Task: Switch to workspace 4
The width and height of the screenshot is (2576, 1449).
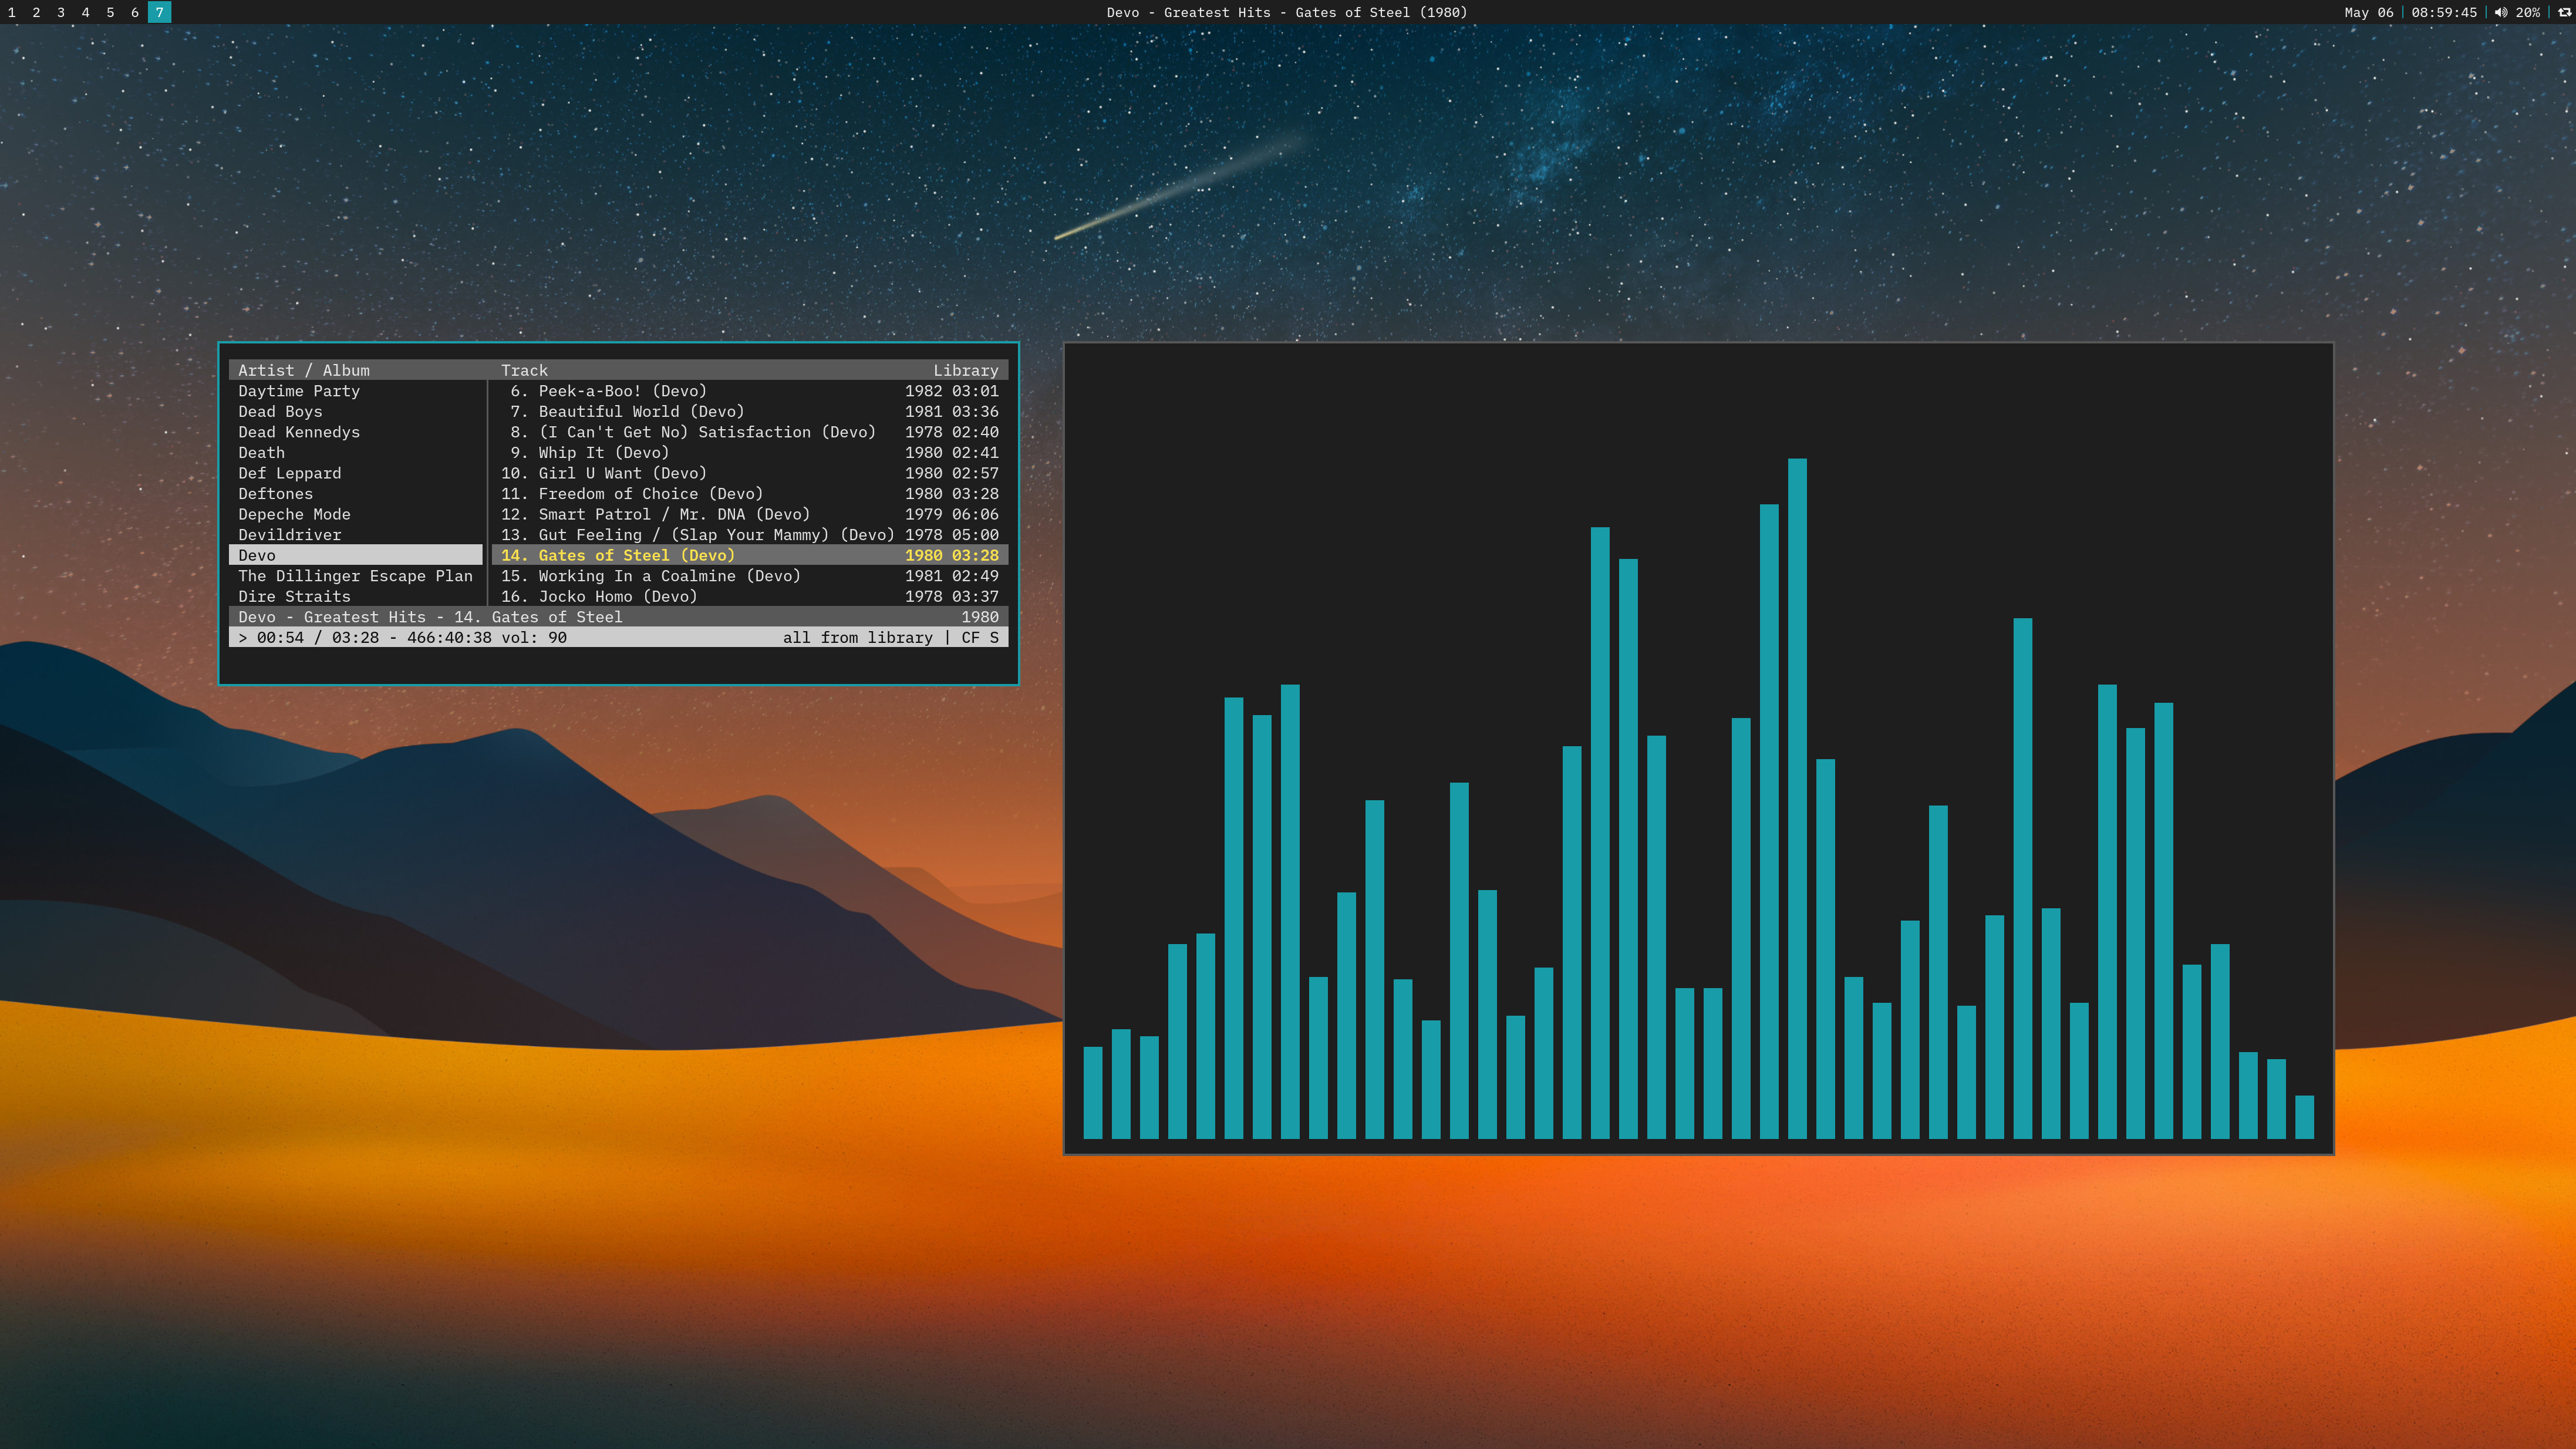Action: [85, 12]
